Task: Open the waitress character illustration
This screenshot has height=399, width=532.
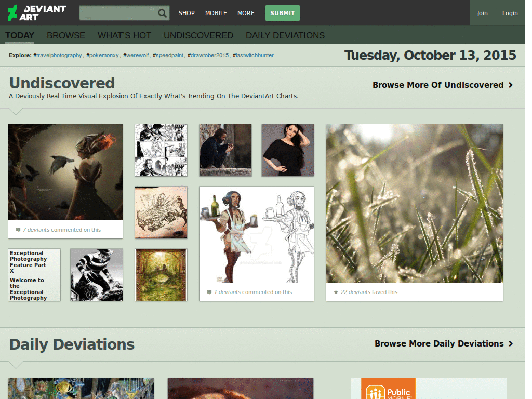Action: pos(257,234)
